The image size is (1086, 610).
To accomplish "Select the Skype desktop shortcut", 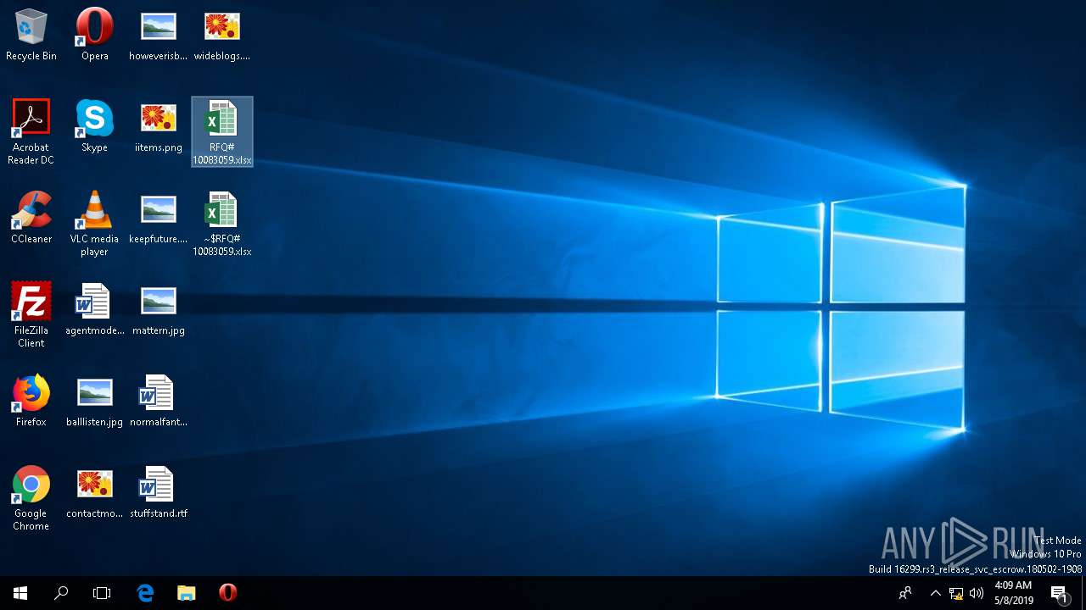I will [x=95, y=126].
